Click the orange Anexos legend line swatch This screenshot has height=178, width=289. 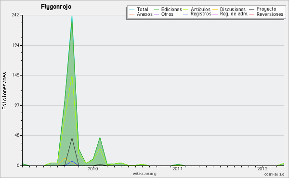(x=132, y=14)
